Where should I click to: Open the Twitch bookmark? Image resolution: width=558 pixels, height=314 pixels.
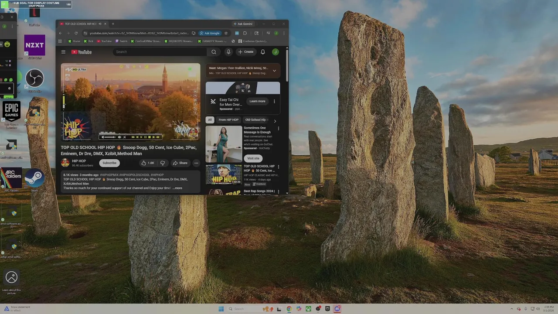pyautogui.click(x=122, y=41)
